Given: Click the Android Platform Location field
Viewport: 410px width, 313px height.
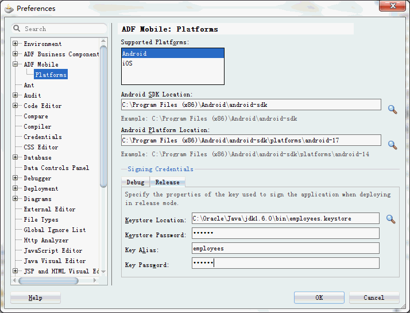Looking at the screenshot, I should tap(251, 140).
